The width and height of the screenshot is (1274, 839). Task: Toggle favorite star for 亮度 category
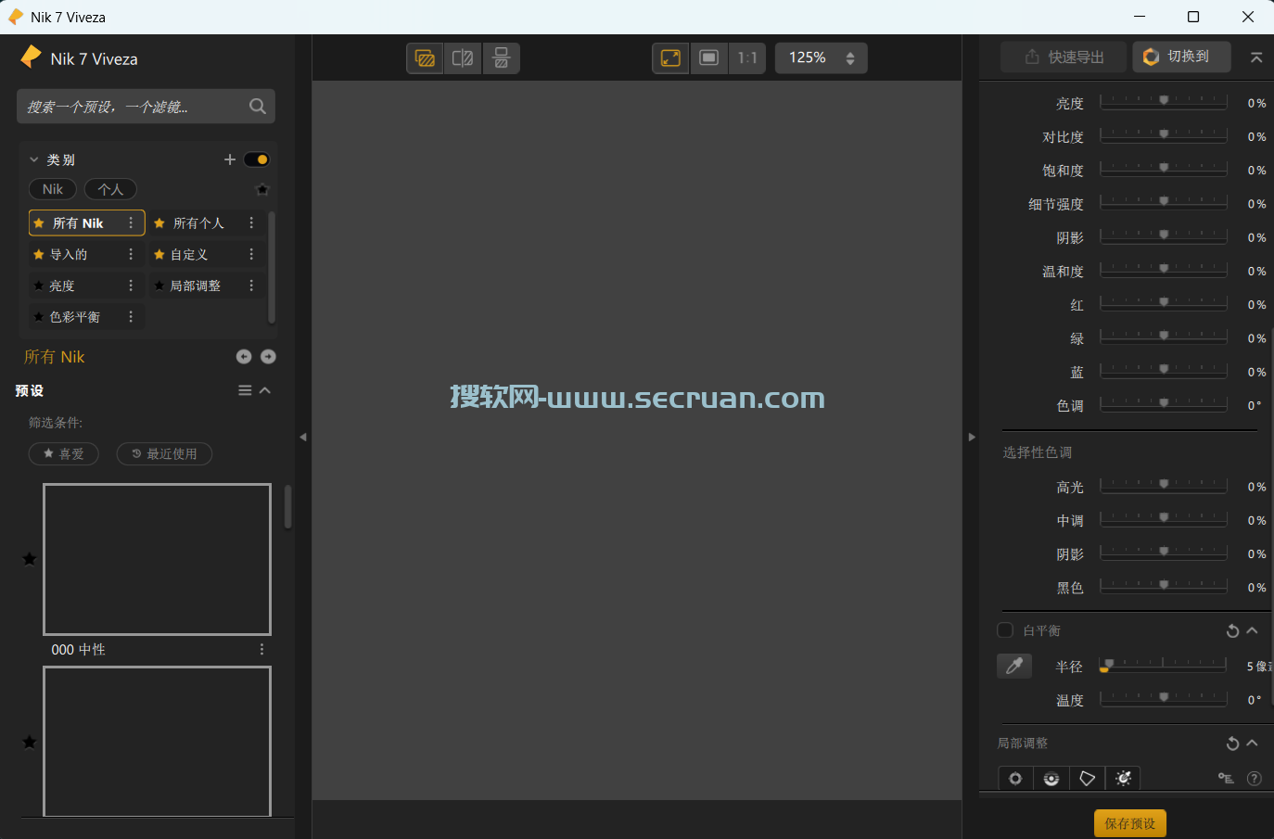point(39,286)
